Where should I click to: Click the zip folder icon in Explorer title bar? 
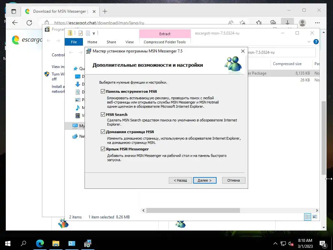click(70, 33)
